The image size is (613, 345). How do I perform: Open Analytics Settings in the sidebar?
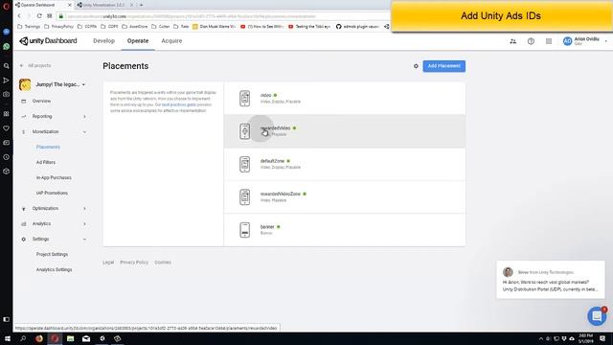54,269
